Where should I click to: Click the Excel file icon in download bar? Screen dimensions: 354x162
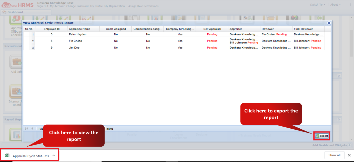tap(7, 155)
